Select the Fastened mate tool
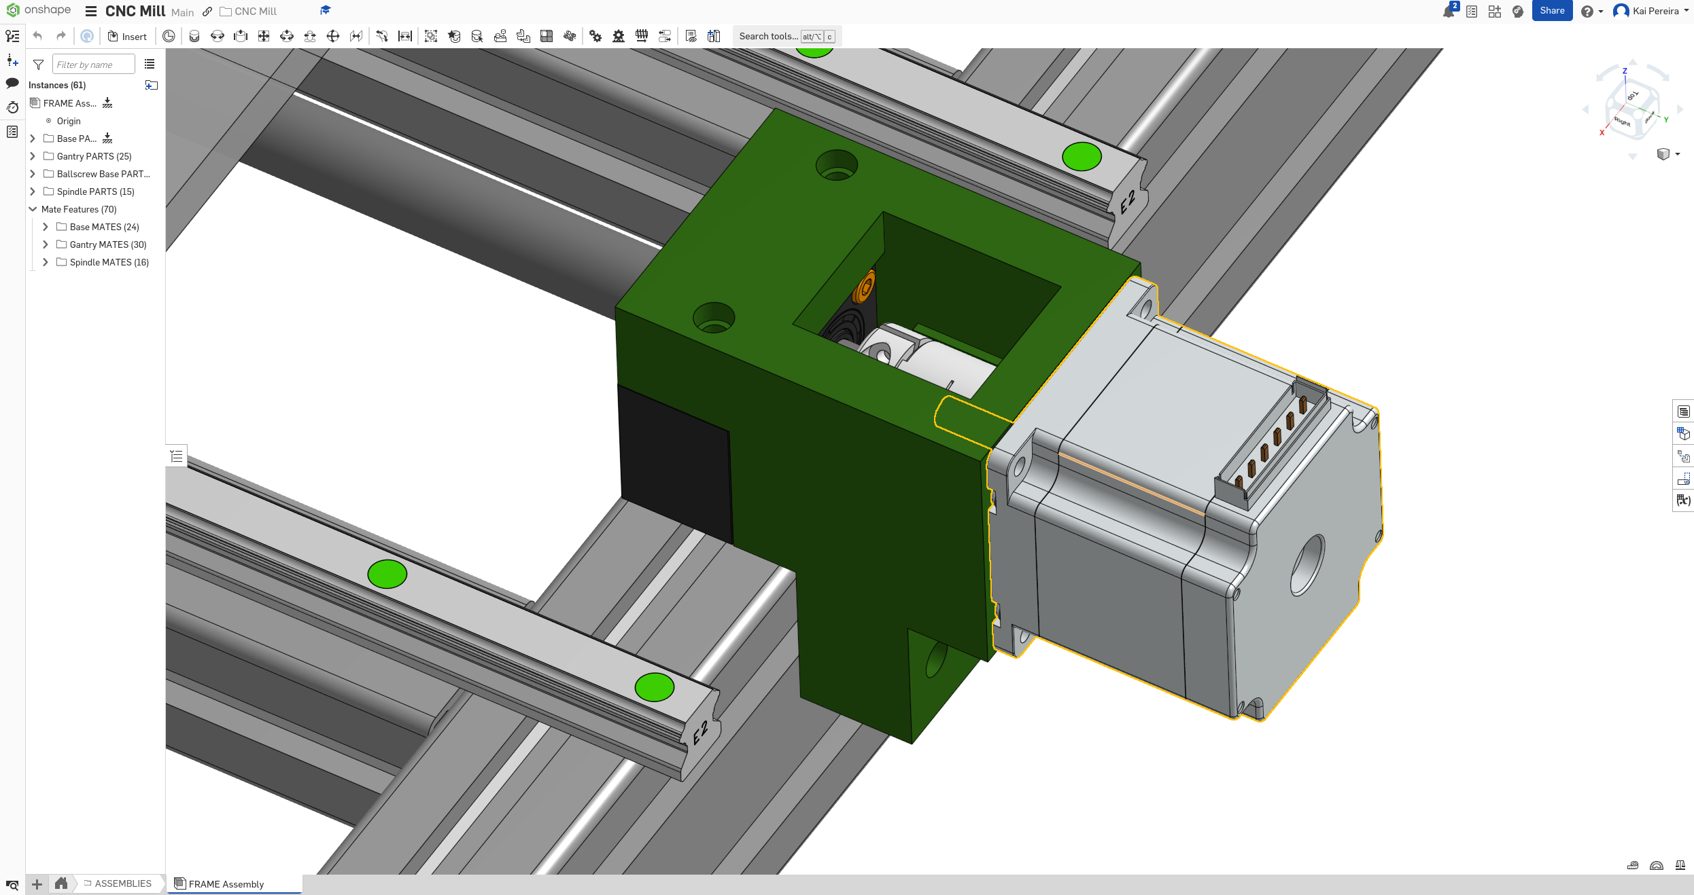 194,37
